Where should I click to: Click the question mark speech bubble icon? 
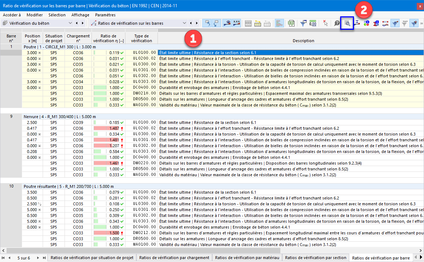pyautogui.click(x=337, y=24)
